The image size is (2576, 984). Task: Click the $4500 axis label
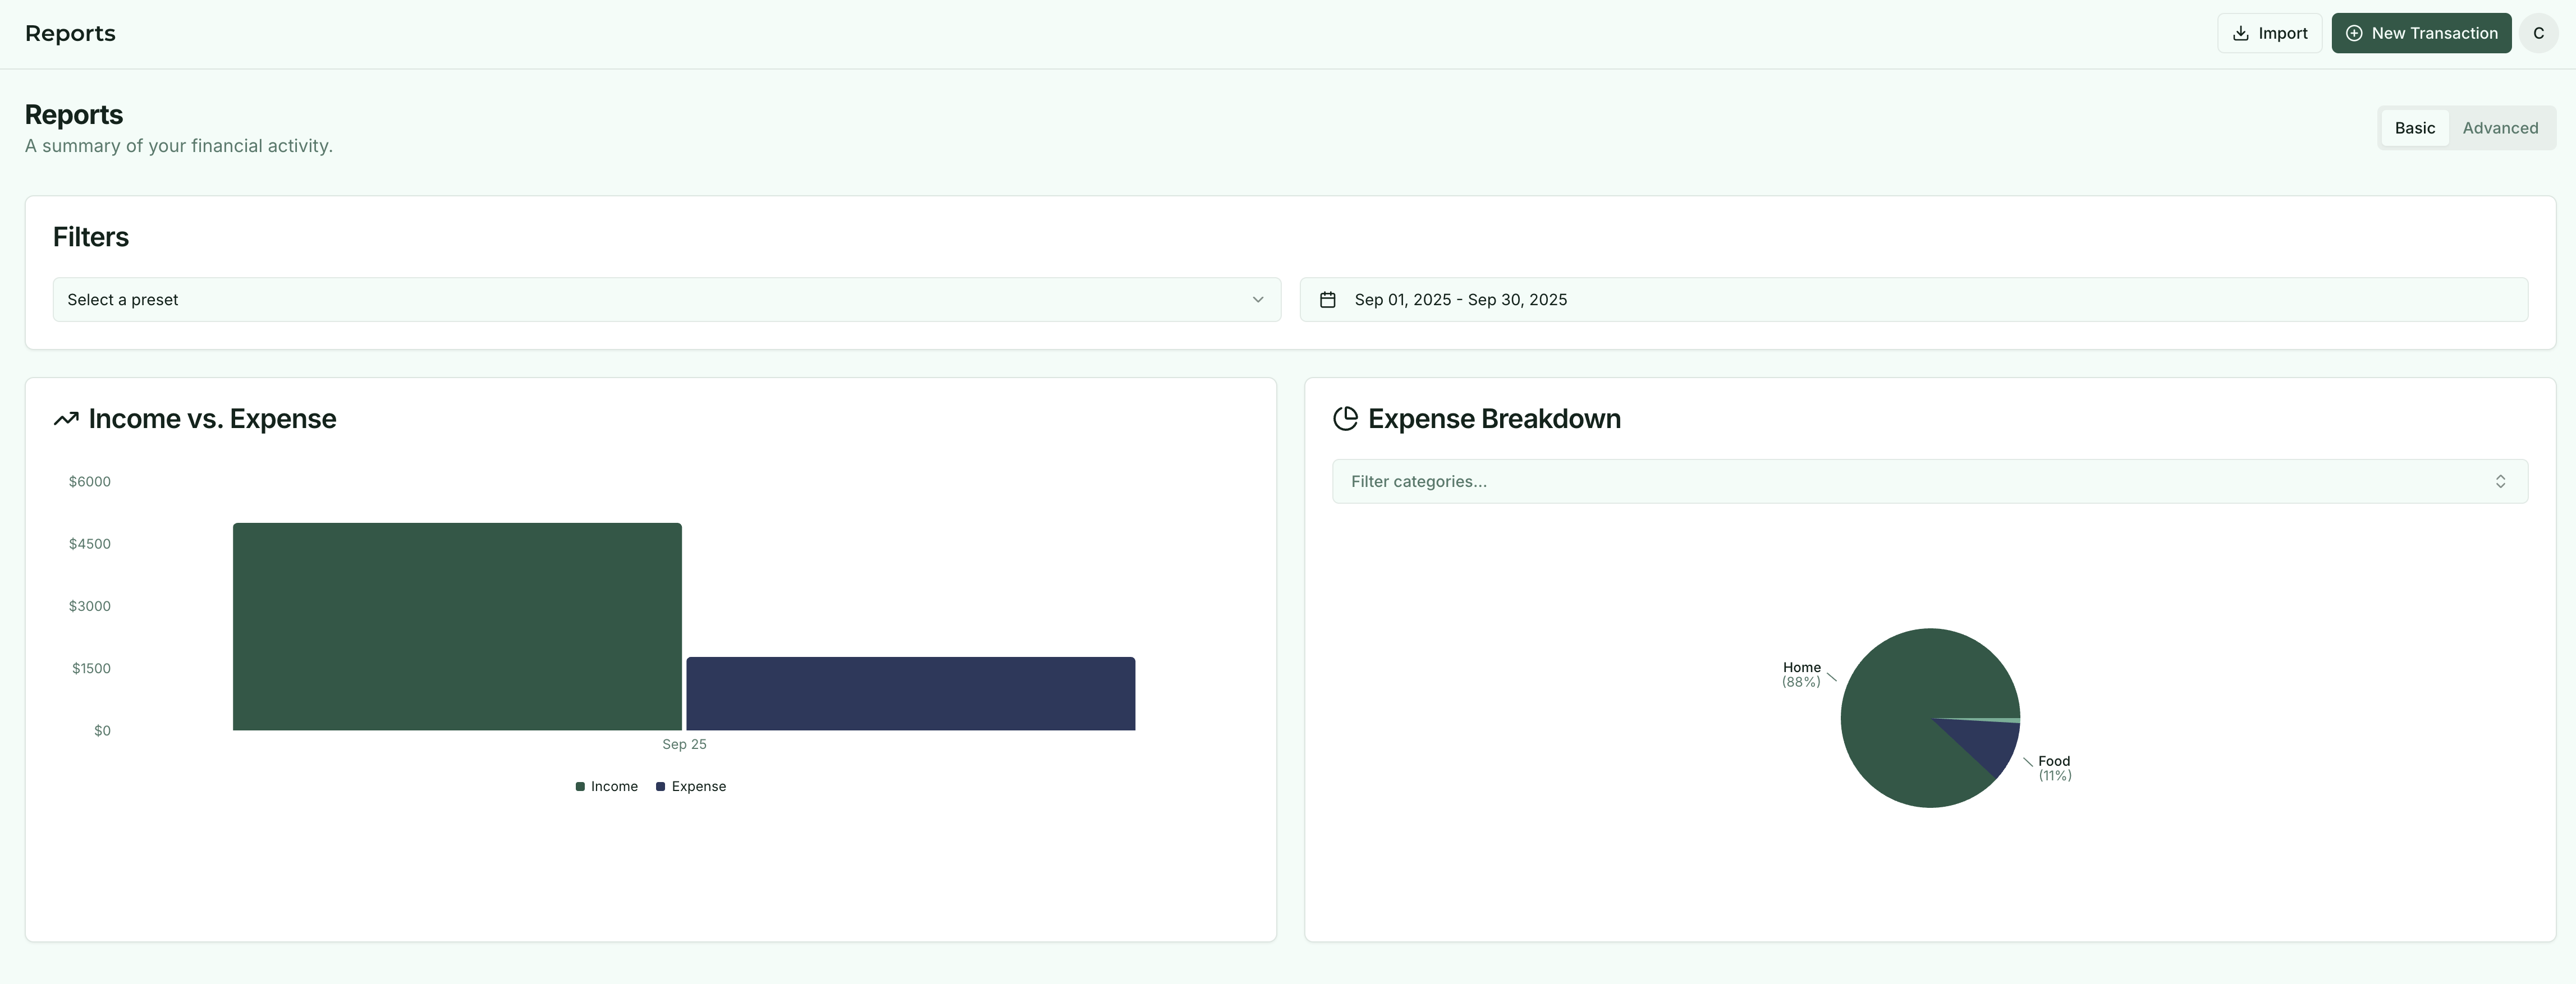click(89, 544)
